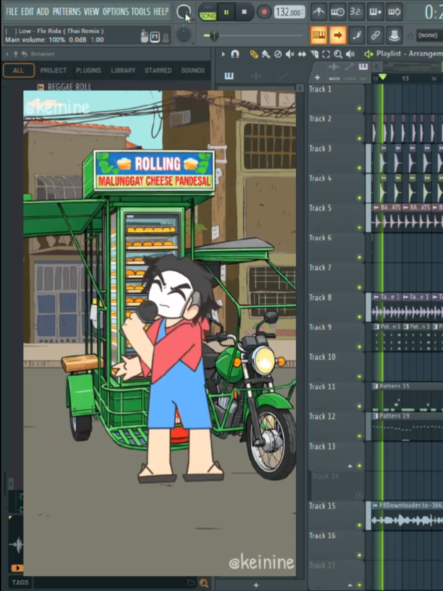
Task: Open the Pattern 19 clip menu
Action: click(x=375, y=416)
